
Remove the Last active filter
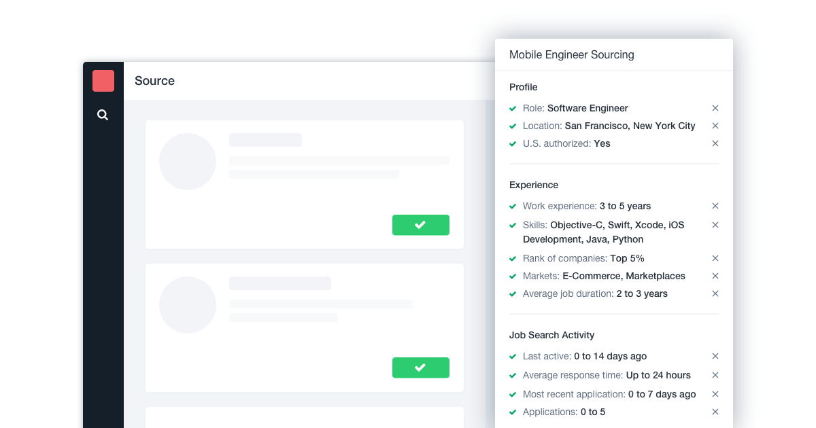point(715,356)
